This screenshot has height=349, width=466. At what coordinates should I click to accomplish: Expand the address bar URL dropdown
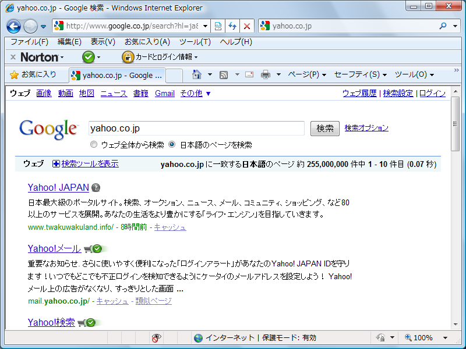pyautogui.click(x=205, y=26)
